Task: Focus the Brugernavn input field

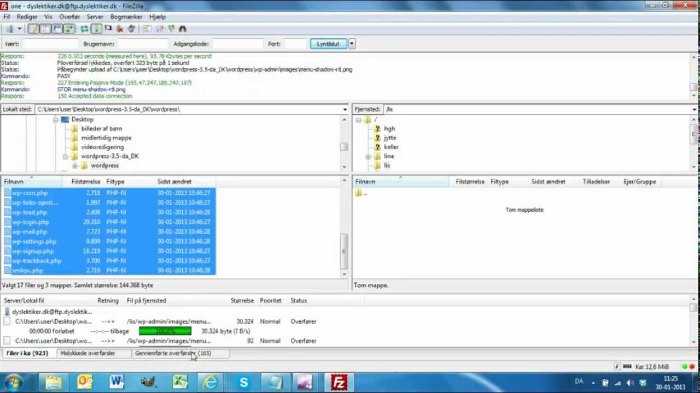Action: pos(143,44)
